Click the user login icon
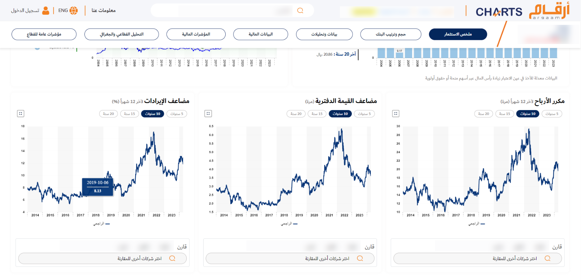Screen dimensions: 581x280 click(x=45, y=10)
